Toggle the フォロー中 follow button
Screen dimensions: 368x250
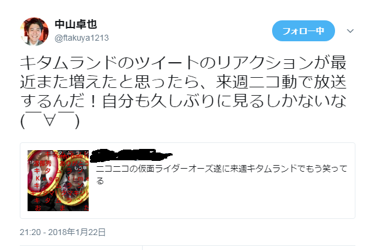[303, 31]
